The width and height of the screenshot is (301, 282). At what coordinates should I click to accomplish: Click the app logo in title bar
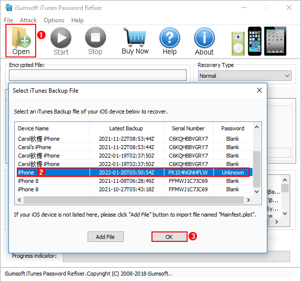tap(8, 7)
